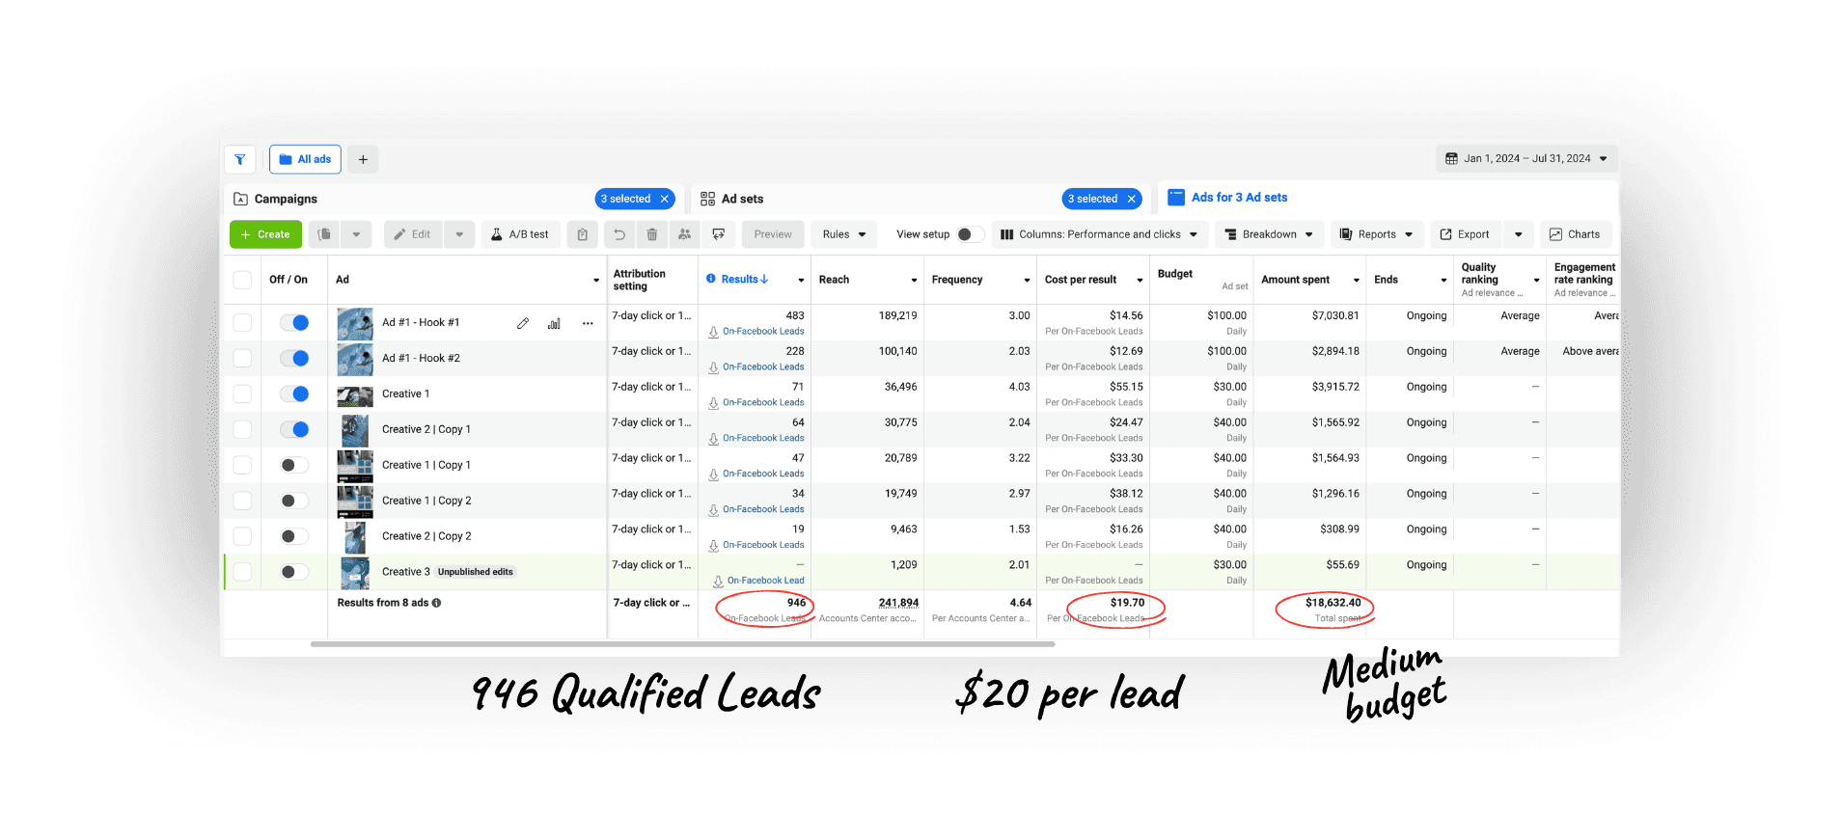
Task: Open Columns: Performance and clicks dropdown
Action: [1099, 234]
